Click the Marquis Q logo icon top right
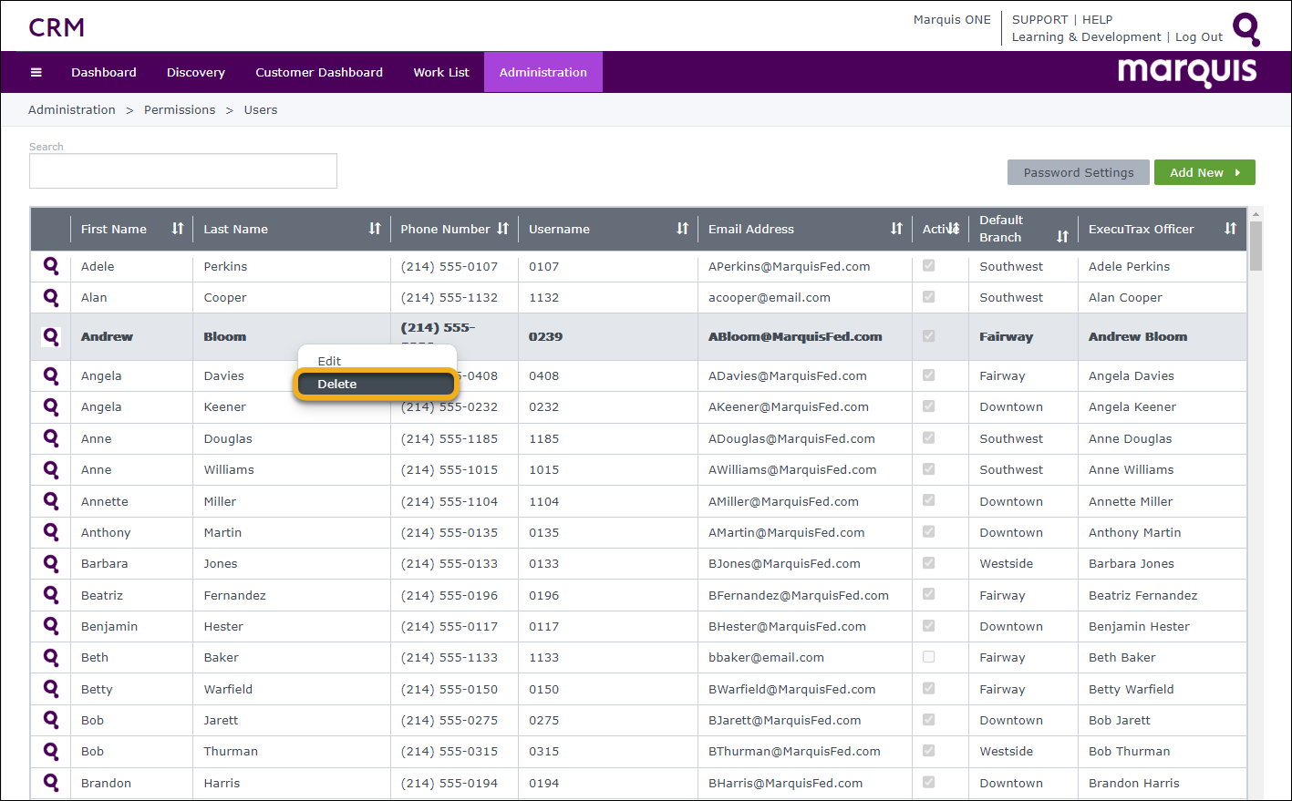Viewport: 1292px width, 801px height. (x=1246, y=28)
